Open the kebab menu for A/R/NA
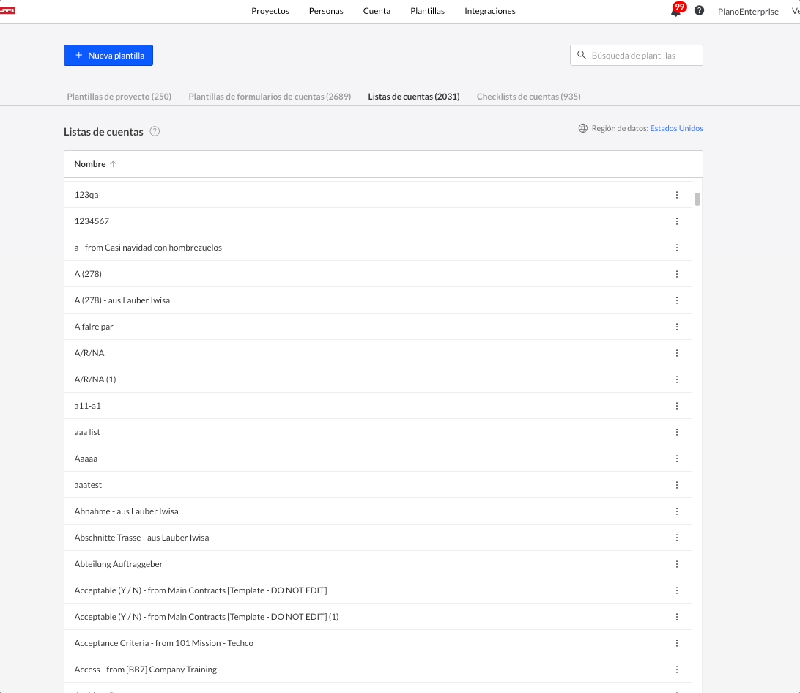 pos(676,353)
